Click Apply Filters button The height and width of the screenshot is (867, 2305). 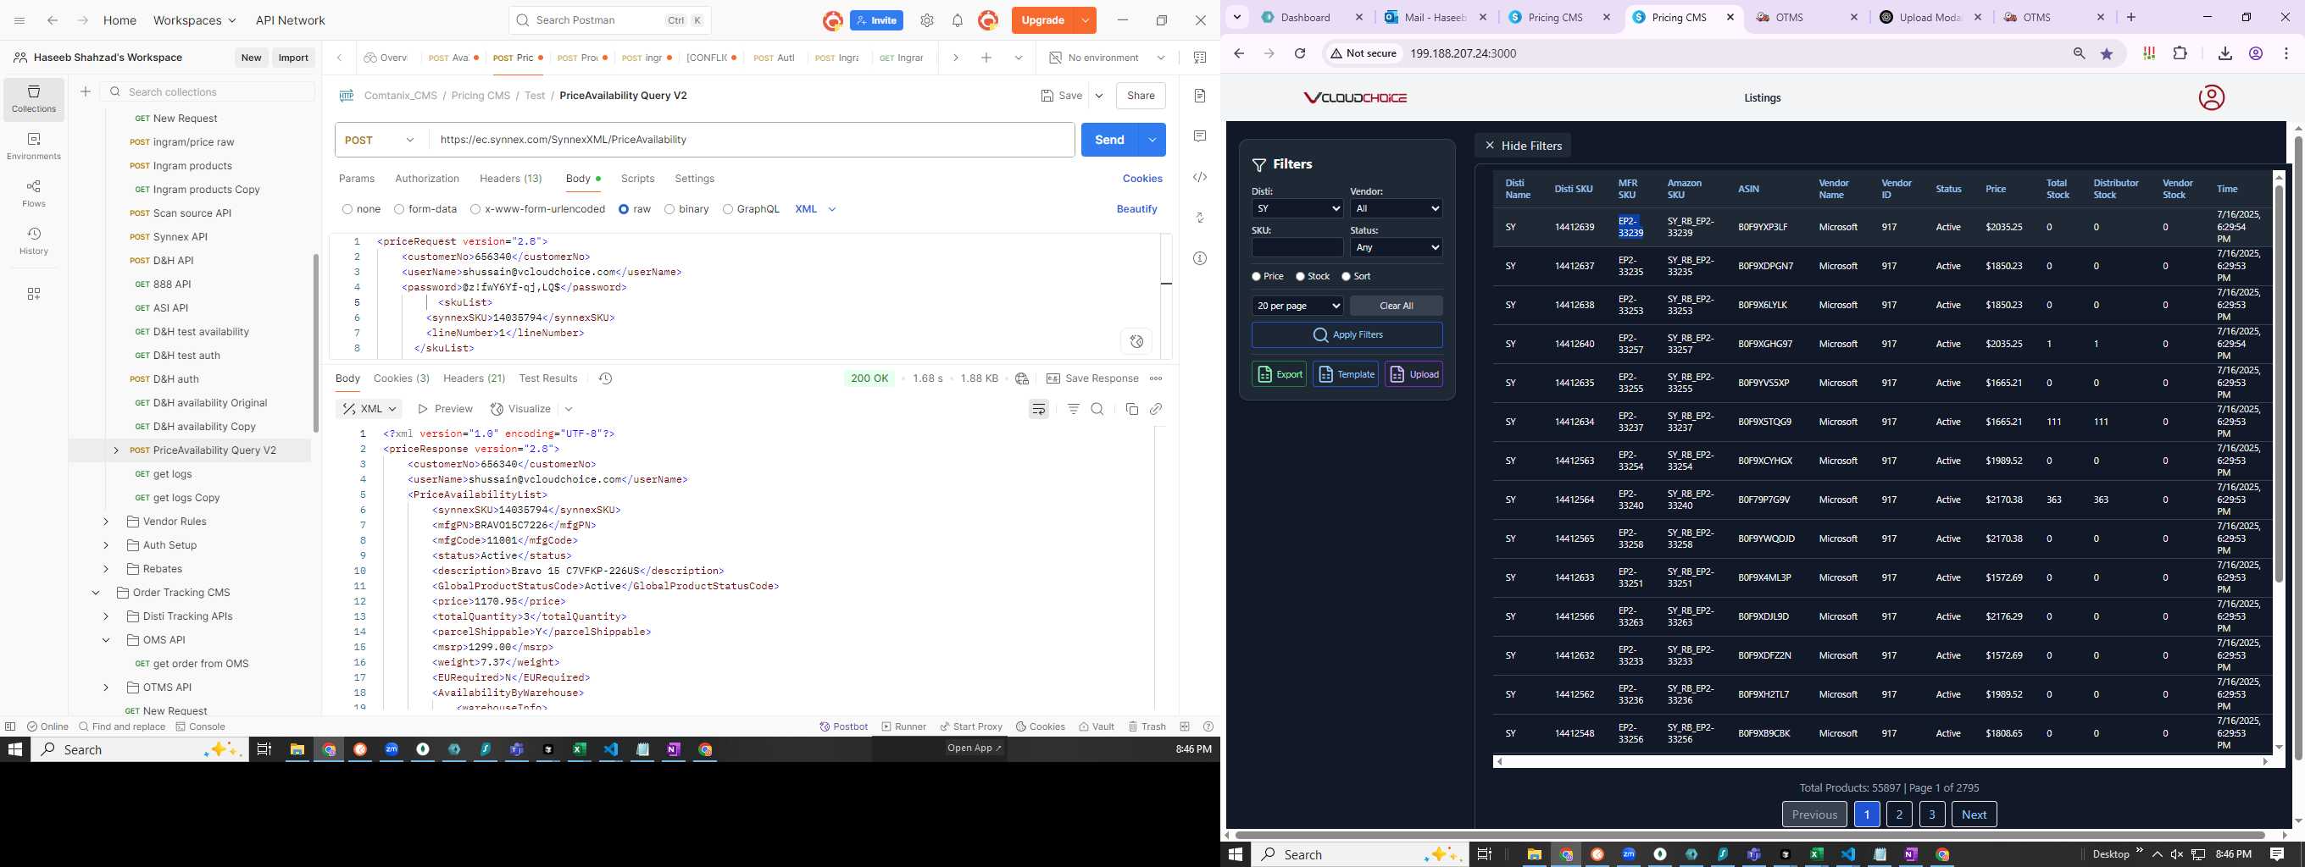[x=1347, y=334]
